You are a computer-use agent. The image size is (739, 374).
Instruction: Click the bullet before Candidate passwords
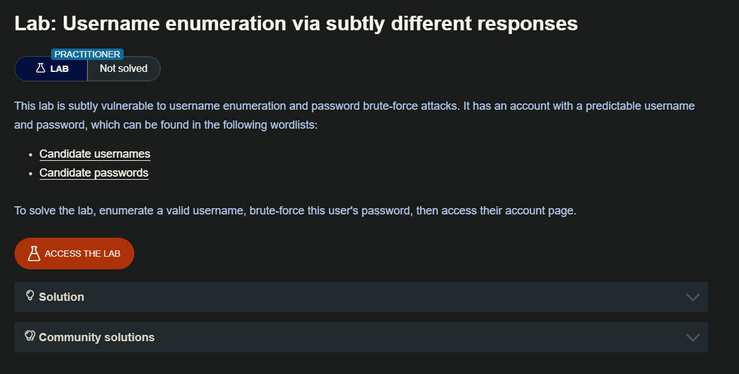(x=30, y=173)
